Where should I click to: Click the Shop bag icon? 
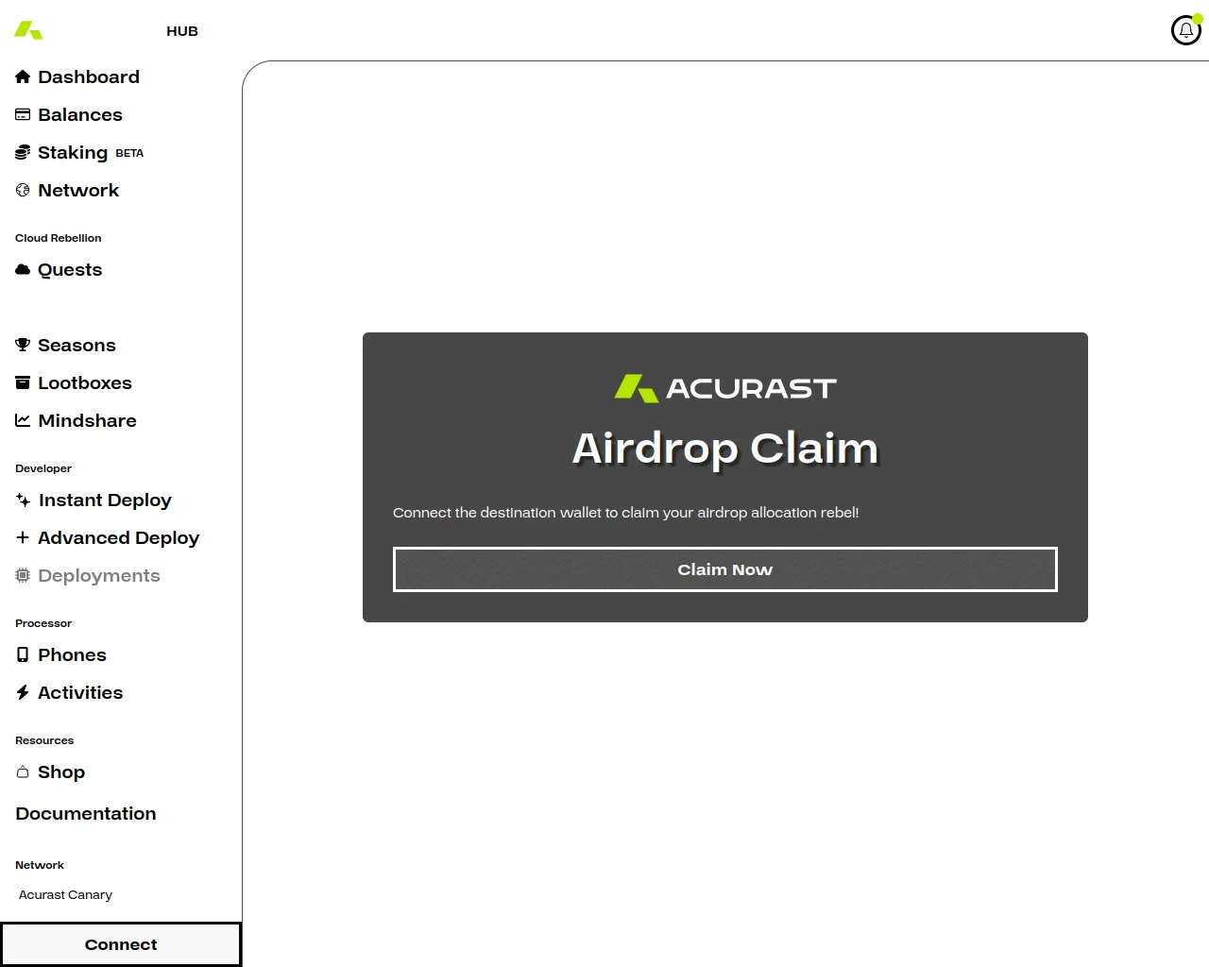tap(23, 772)
